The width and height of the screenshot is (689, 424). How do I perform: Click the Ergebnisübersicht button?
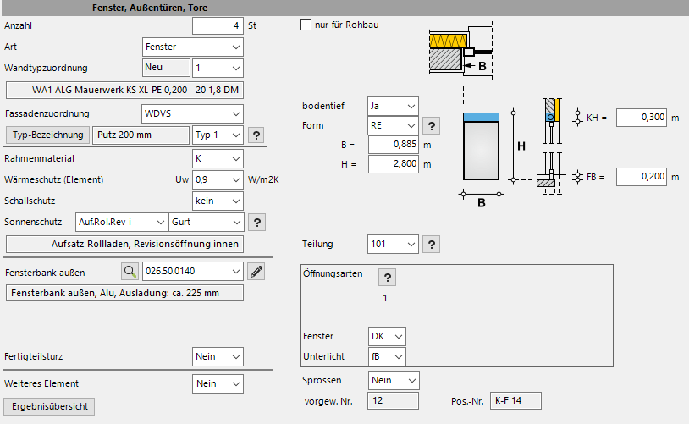point(50,406)
